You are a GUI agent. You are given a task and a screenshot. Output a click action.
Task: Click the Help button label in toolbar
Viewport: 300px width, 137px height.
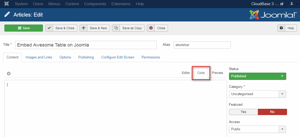point(291,28)
